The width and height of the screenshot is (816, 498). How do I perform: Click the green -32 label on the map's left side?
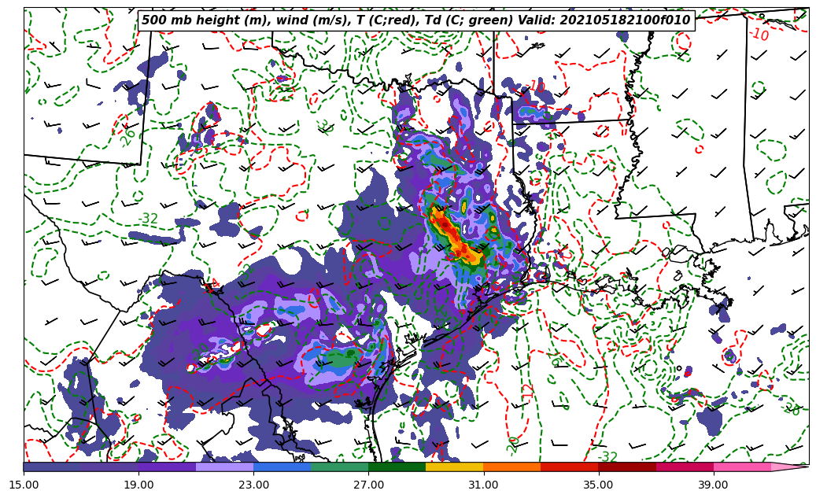tap(148, 219)
